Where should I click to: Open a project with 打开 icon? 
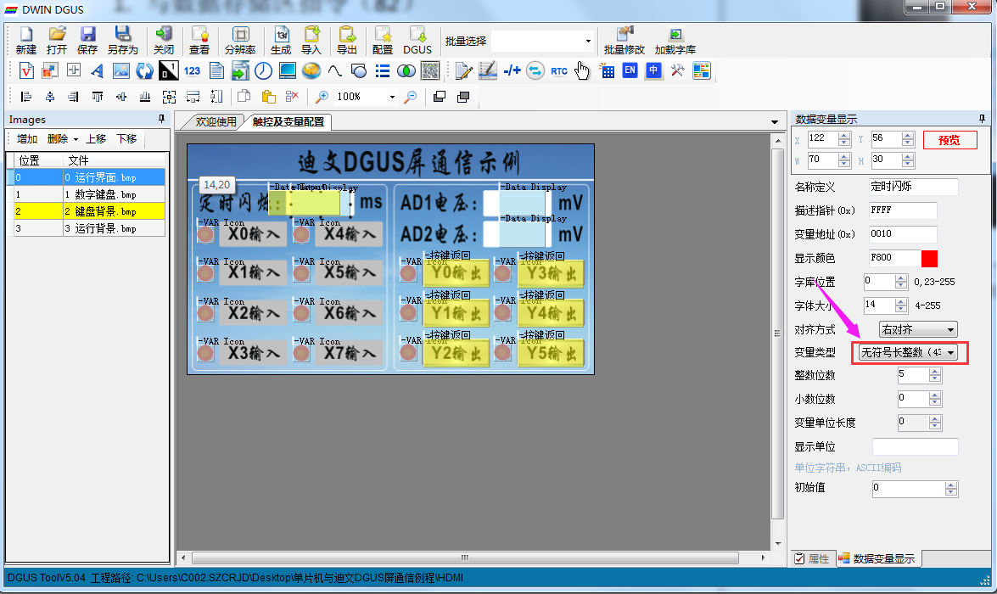[x=57, y=41]
